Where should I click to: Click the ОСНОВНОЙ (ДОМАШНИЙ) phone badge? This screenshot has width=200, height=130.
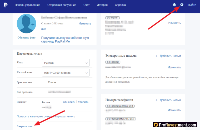[120, 106]
